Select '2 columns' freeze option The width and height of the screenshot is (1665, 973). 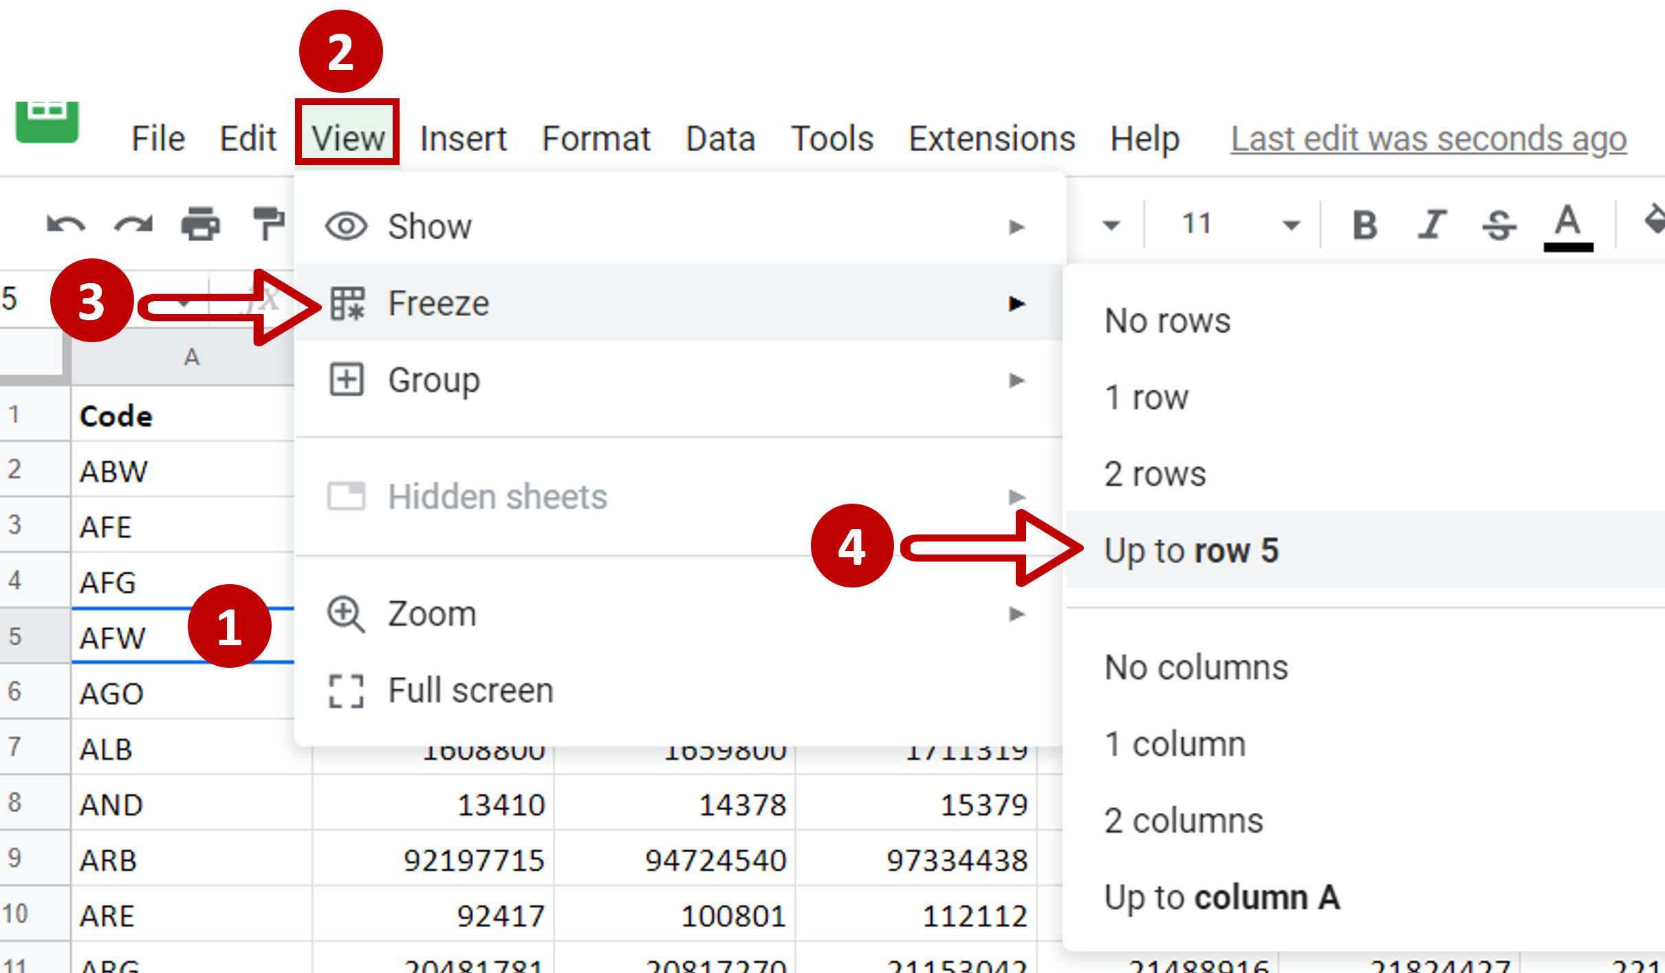point(1365,821)
